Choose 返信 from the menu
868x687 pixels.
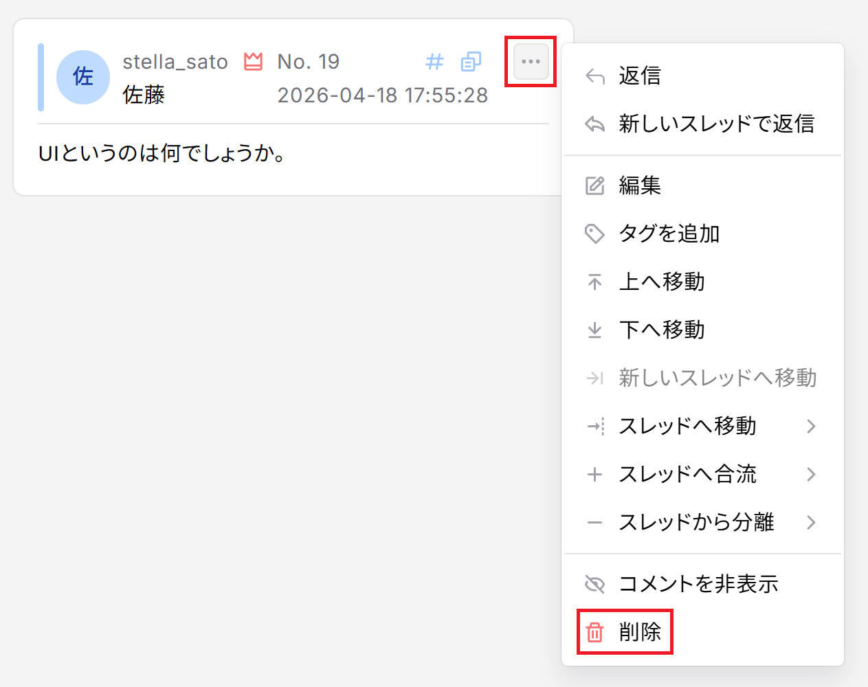tap(702, 76)
